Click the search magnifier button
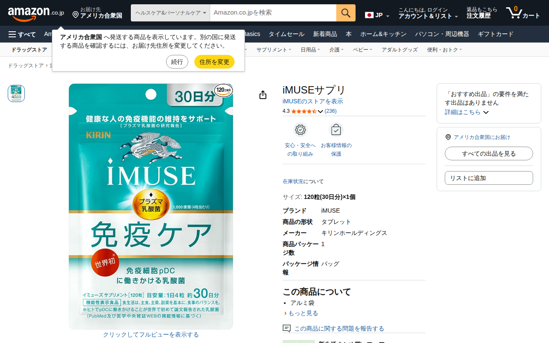Screen dimensions: 549x343 point(346,13)
